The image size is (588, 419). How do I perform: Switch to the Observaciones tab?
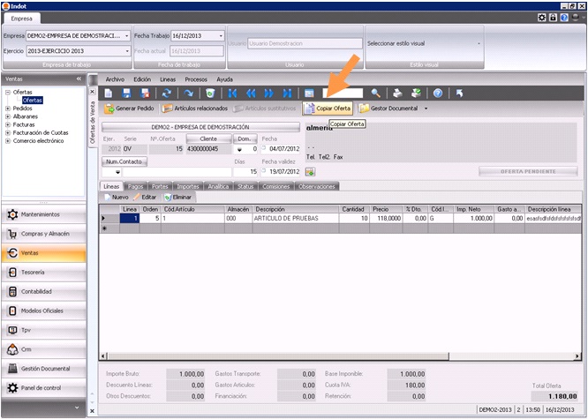(316, 186)
